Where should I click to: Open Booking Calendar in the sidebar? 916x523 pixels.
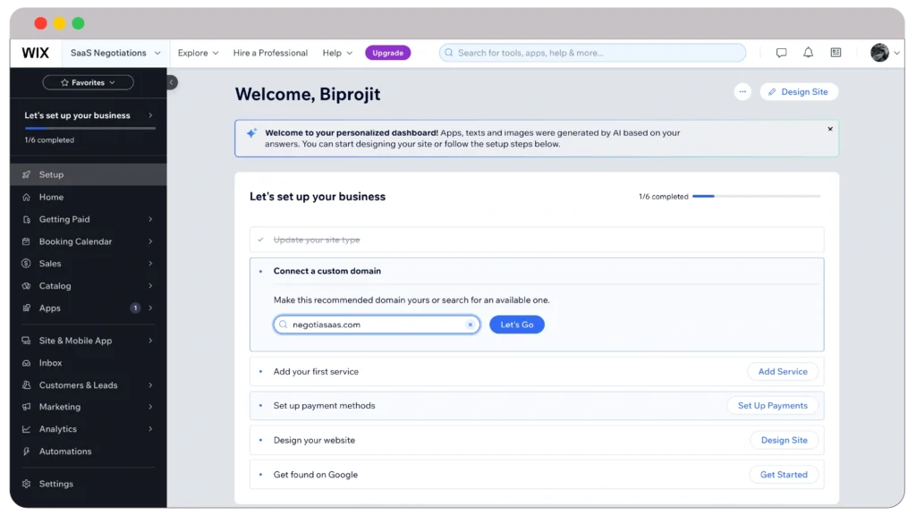pyautogui.click(x=76, y=241)
